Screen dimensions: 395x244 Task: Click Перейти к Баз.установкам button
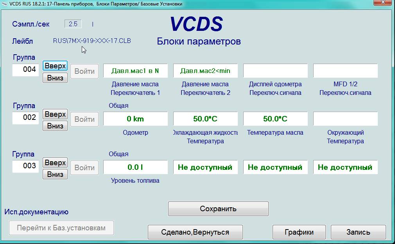(x=61, y=228)
